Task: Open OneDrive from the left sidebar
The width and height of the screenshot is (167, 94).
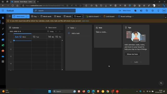Action: (3, 56)
